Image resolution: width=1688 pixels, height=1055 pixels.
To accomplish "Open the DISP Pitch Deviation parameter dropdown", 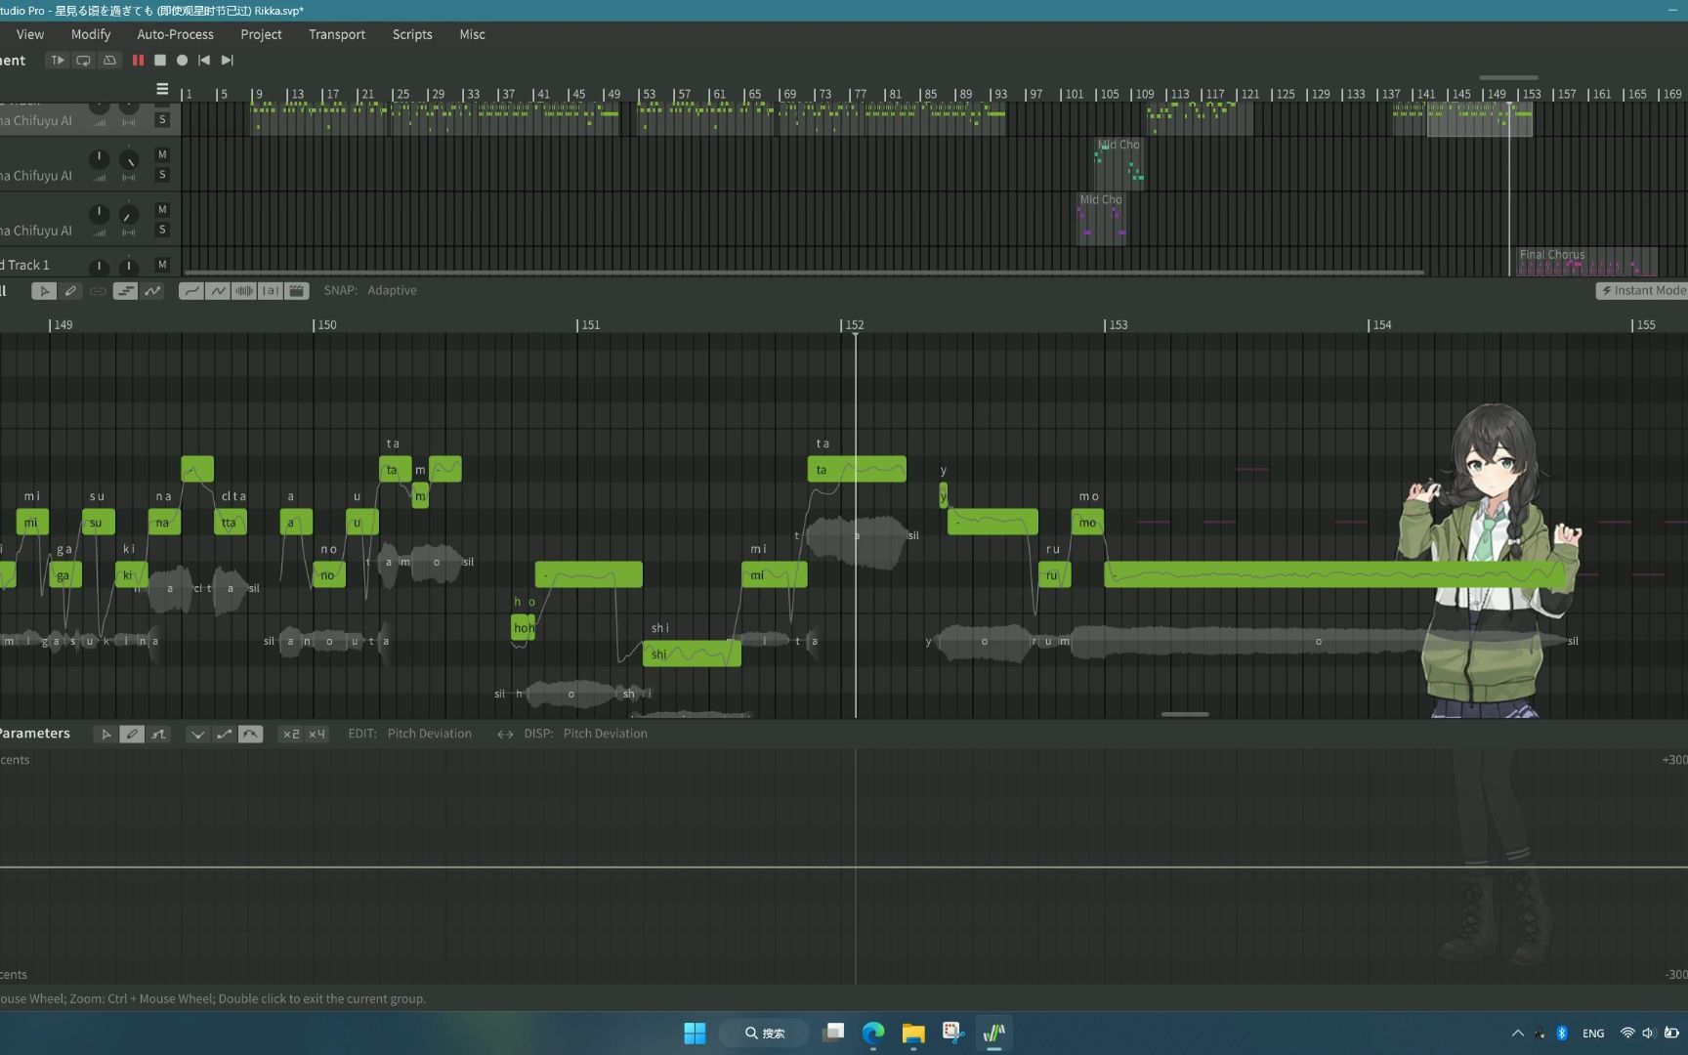I will (605, 734).
